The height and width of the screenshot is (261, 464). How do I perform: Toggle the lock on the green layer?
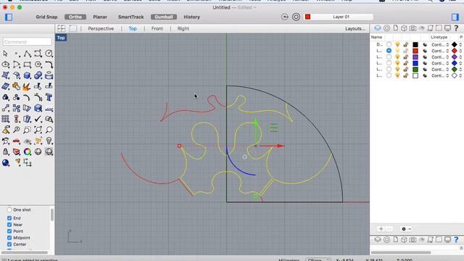(406, 70)
